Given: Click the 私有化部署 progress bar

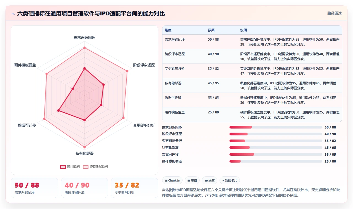Looking at the screenshot, I should [x=276, y=148].
